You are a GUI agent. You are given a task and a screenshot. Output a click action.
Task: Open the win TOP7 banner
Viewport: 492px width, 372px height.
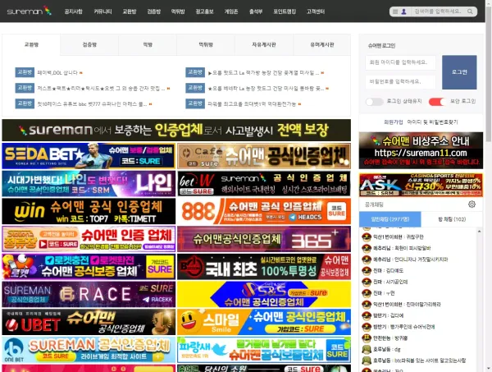(89, 211)
